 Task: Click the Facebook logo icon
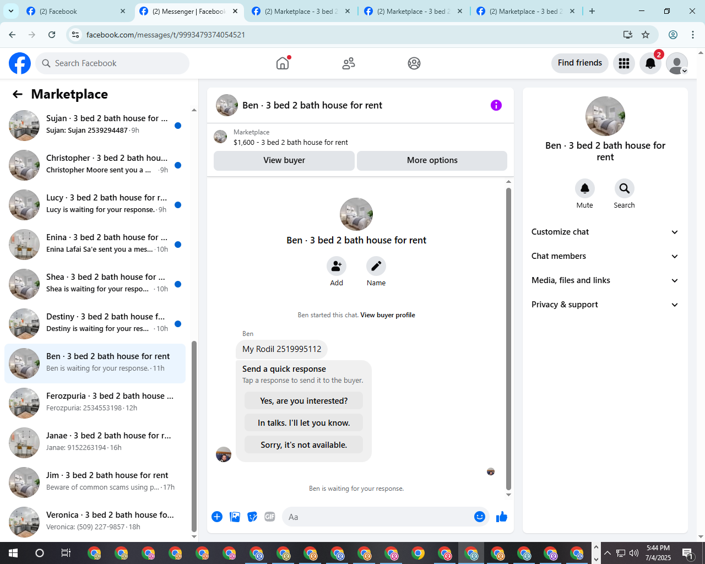click(x=20, y=63)
